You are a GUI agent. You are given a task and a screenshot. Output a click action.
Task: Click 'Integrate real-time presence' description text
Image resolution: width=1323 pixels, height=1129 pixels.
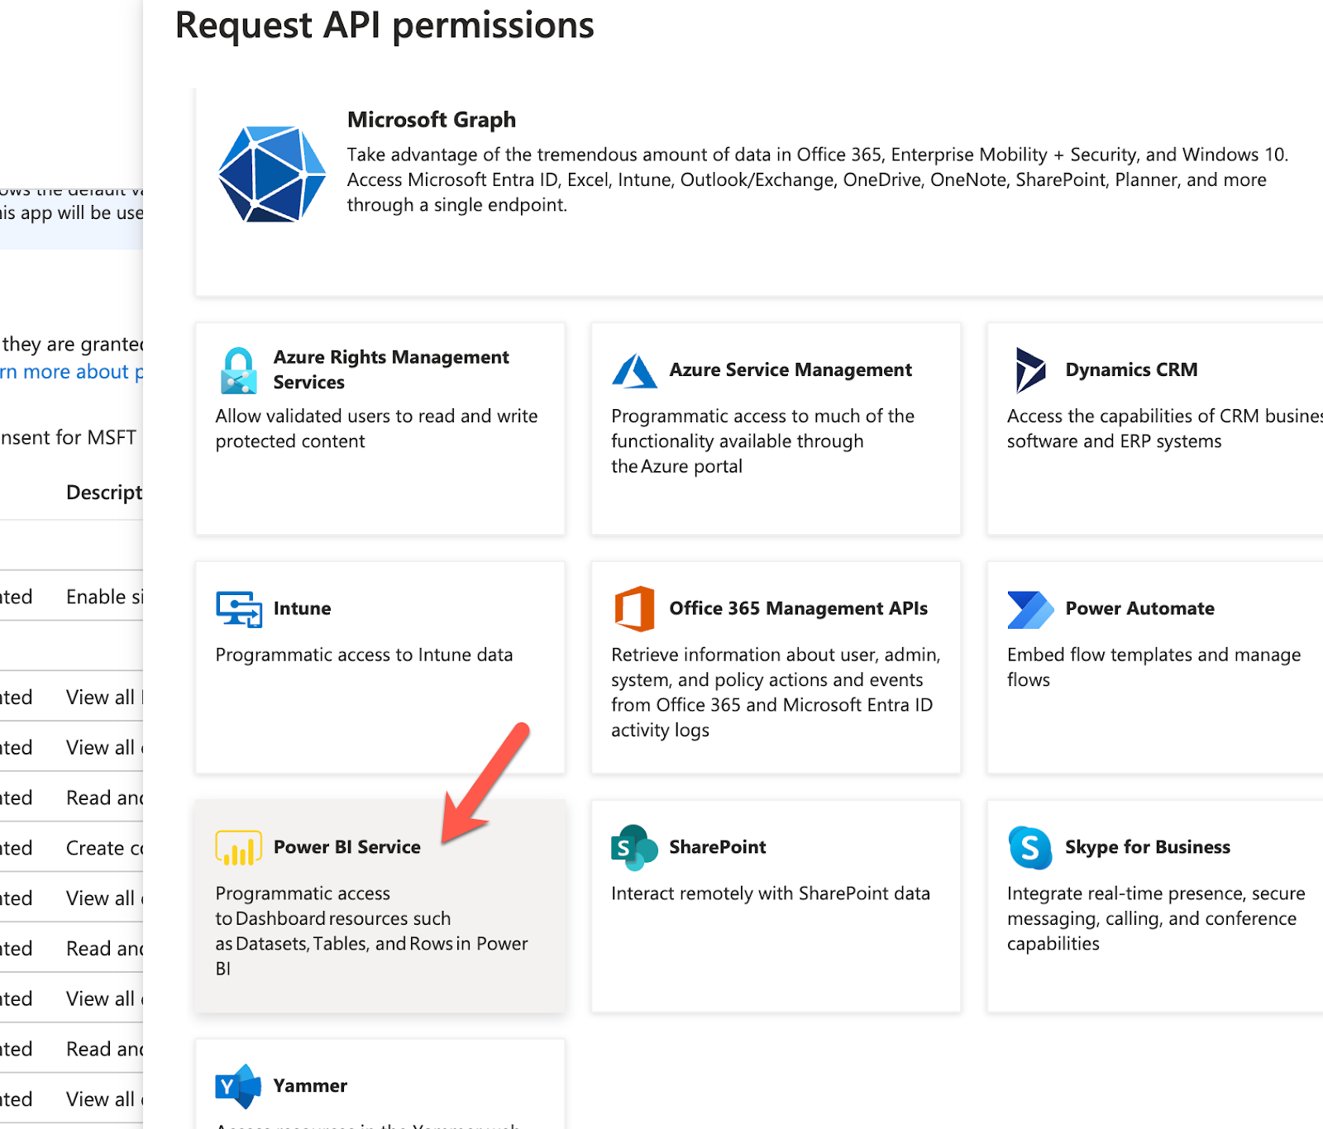pyautogui.click(x=1156, y=918)
